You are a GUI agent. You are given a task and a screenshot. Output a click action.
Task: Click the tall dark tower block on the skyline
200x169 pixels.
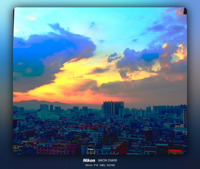[x=113, y=108]
